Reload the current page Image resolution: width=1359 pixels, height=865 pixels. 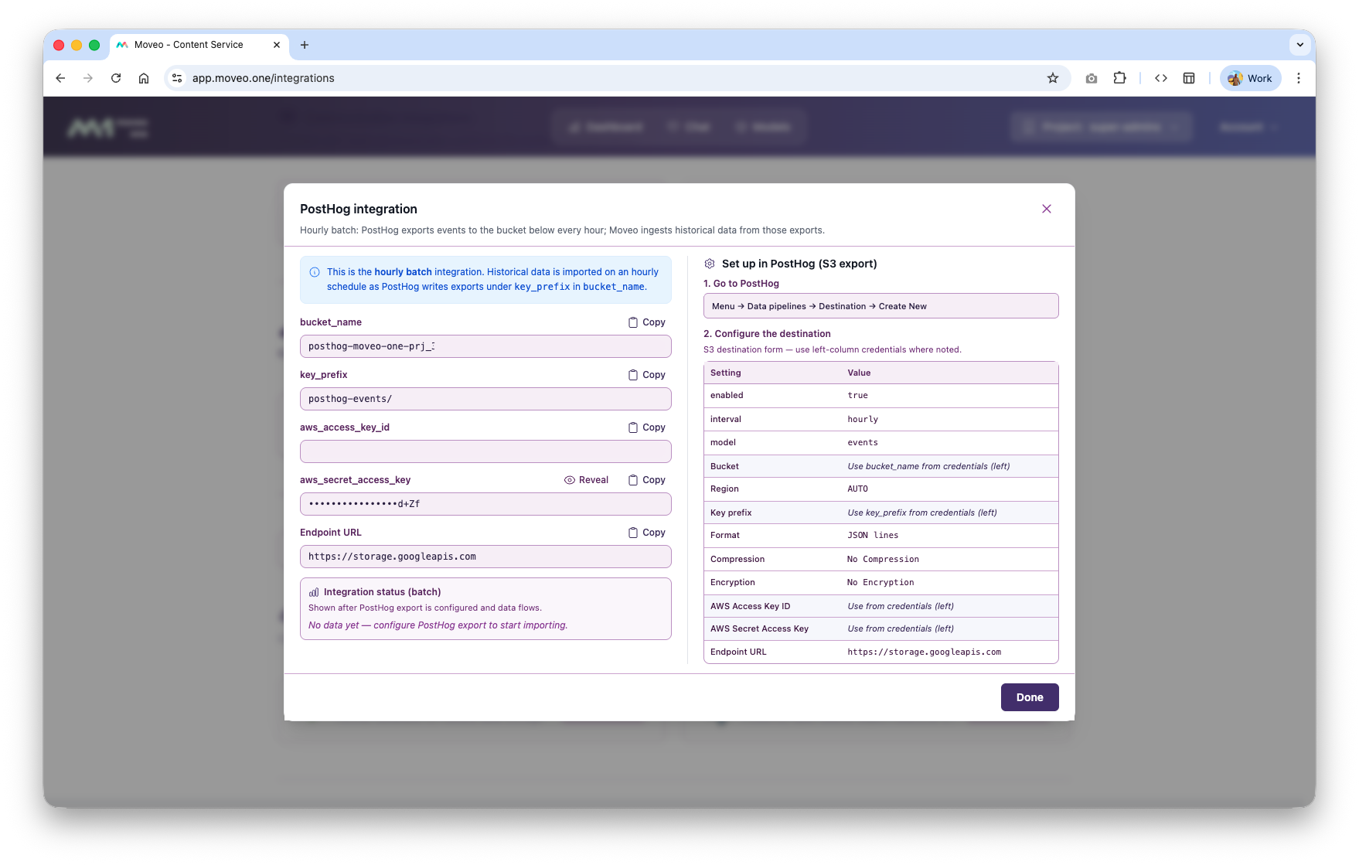coord(116,78)
